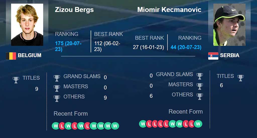This screenshot has width=257, height=138.
Task: Click the first W in Bergs' recent form
Action: coord(55,126)
